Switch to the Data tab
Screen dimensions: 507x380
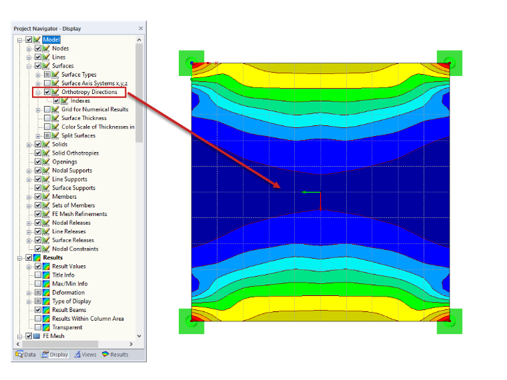point(25,355)
